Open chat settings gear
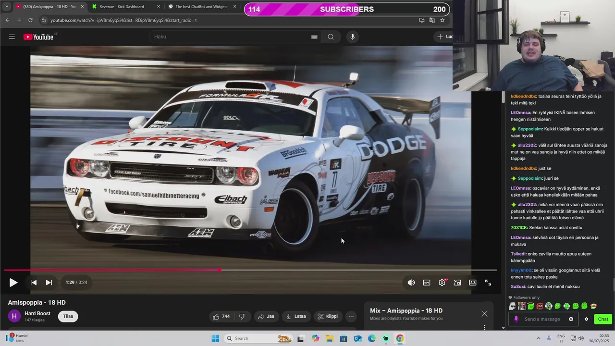615x346 pixels. [586, 319]
